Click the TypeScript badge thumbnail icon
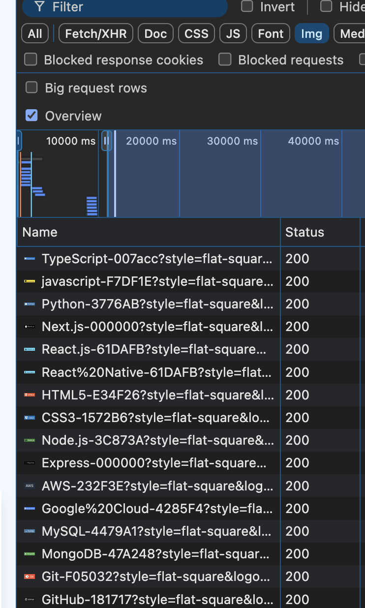 click(30, 259)
